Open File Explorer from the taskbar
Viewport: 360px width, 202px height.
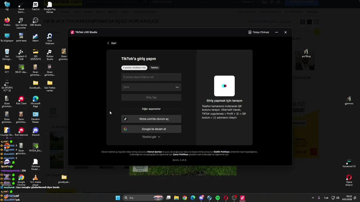176,198
